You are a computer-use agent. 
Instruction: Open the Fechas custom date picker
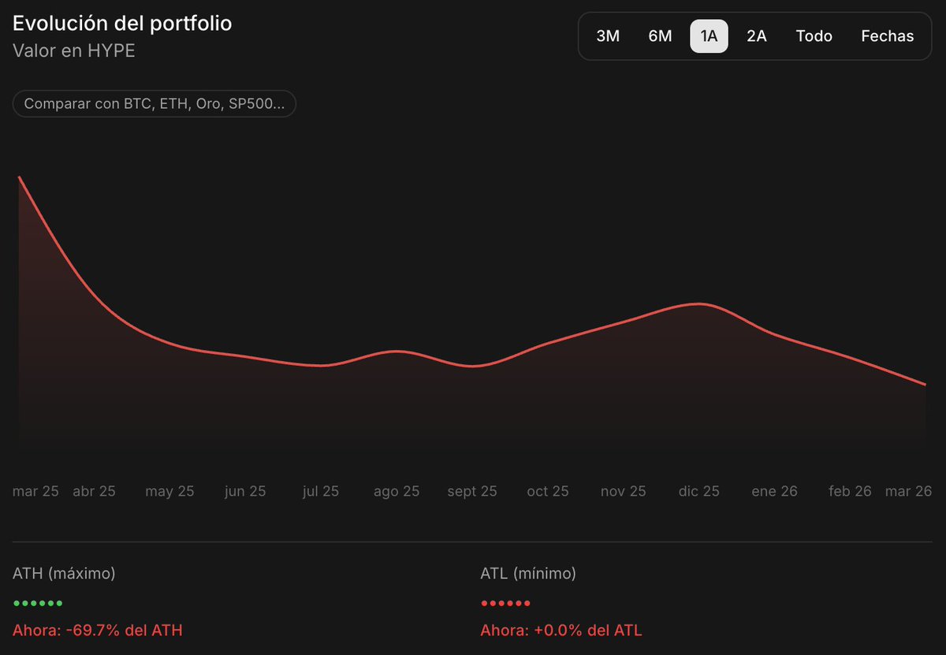point(888,36)
